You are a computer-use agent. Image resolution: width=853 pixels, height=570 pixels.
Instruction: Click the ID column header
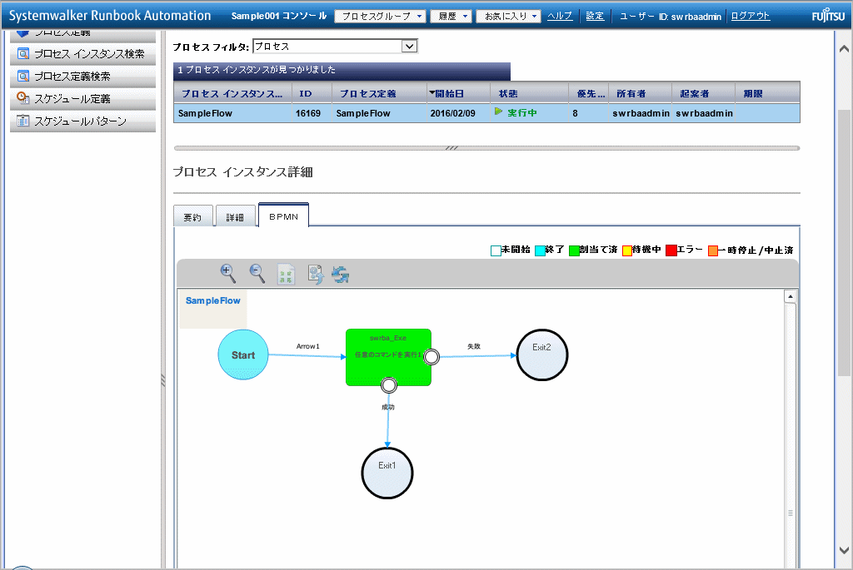click(x=312, y=93)
